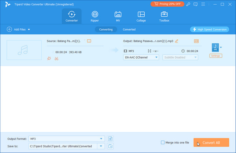Click the output duration clock icon

pos(183,51)
